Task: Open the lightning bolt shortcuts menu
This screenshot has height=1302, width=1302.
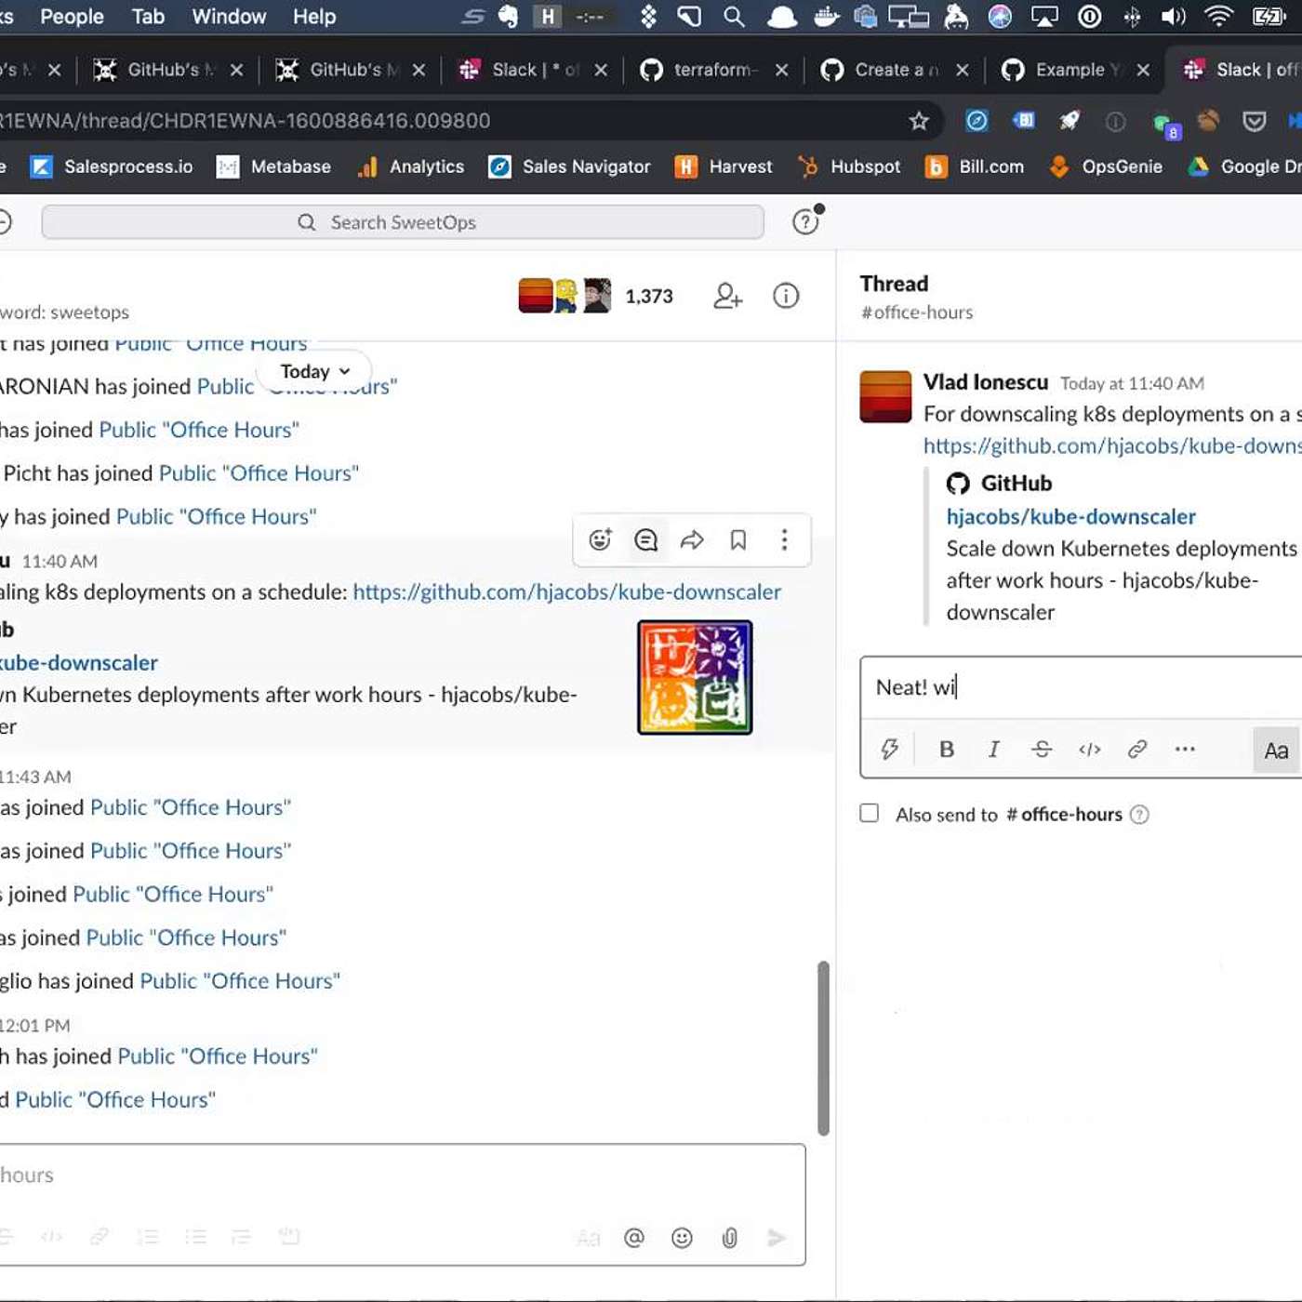Action: tap(889, 750)
